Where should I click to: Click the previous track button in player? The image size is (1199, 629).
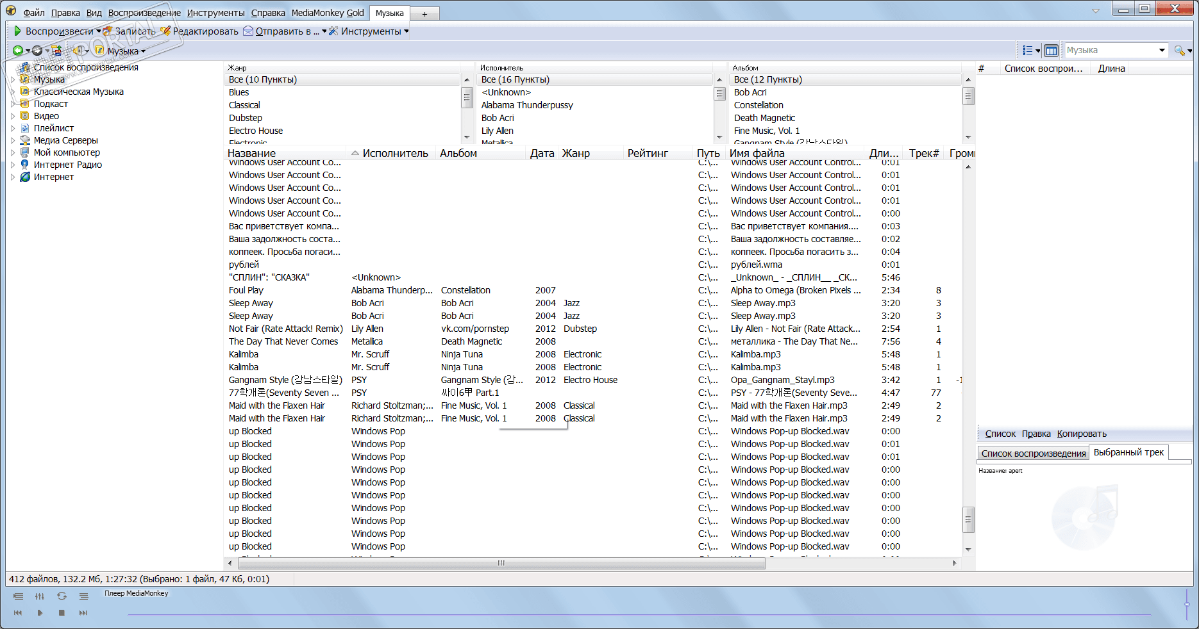tap(18, 613)
